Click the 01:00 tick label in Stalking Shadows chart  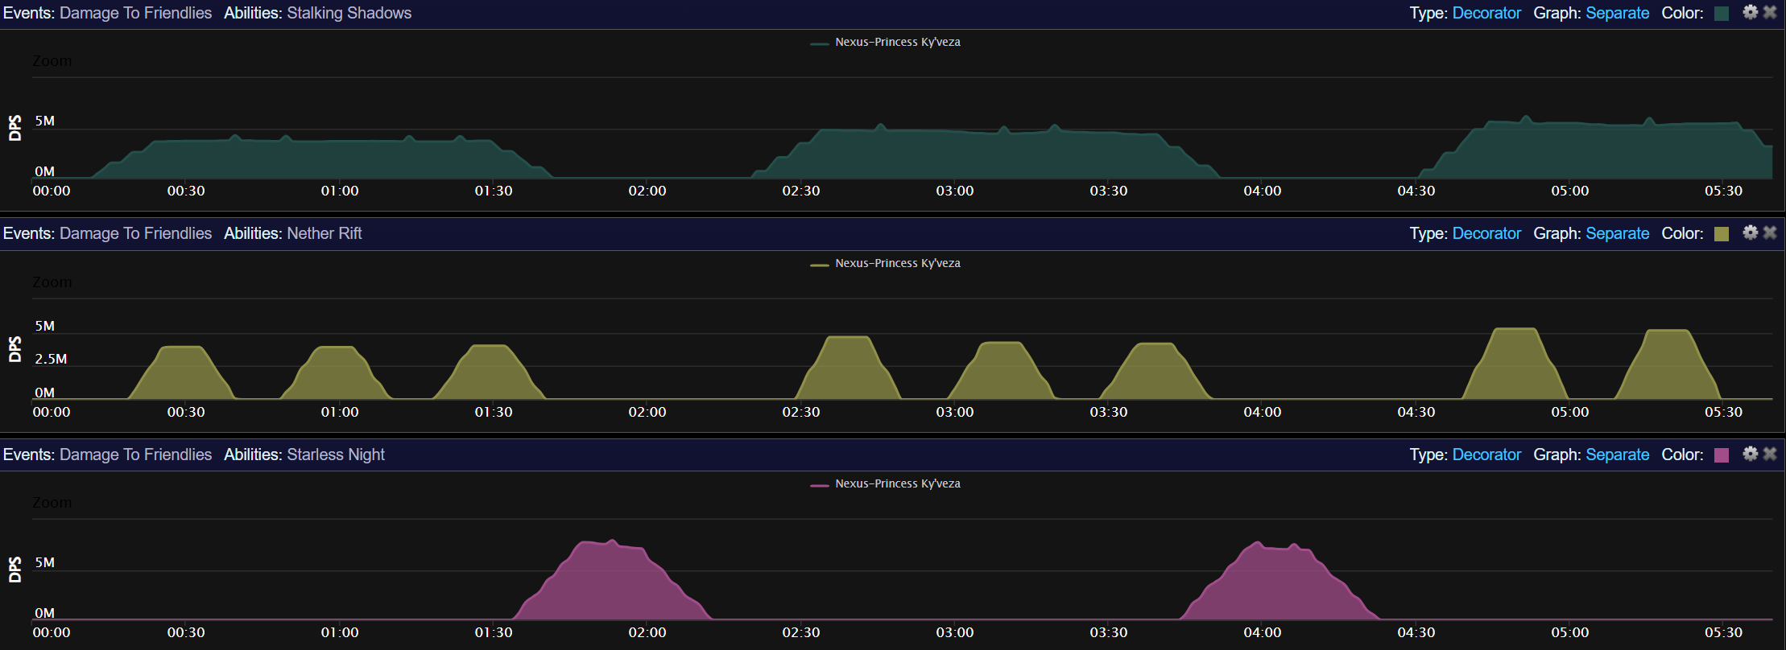(340, 191)
